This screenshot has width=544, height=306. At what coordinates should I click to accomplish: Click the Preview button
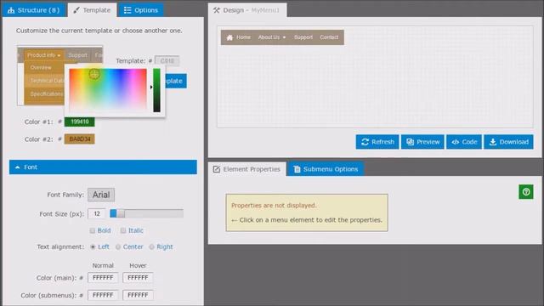tap(422, 142)
